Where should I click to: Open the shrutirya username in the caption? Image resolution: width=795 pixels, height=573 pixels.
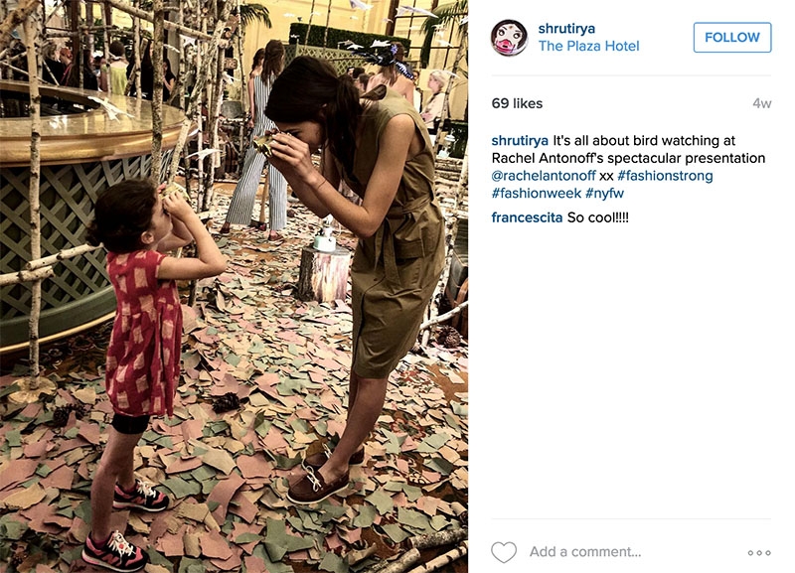pyautogui.click(x=520, y=140)
